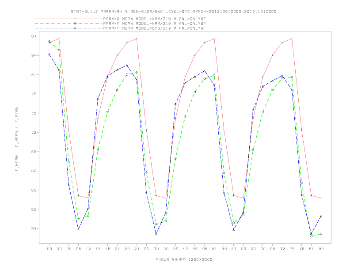This screenshot has width=350, height=271.
Task: Click the chart title starting with STAT=SL1L2
Action: pos(173,12)
